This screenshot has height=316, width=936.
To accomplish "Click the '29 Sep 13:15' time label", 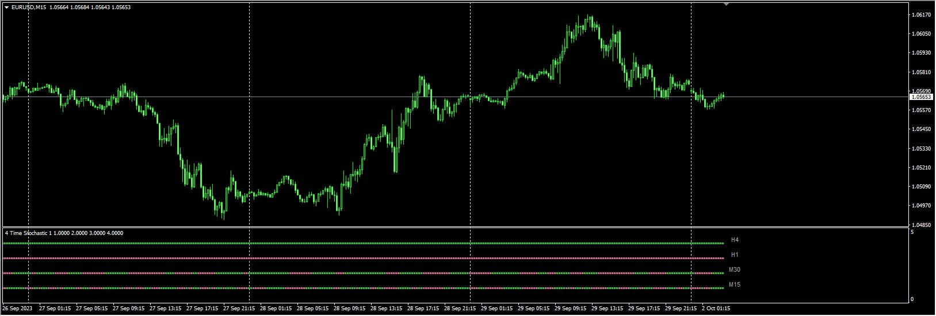I will pyautogui.click(x=607, y=309).
